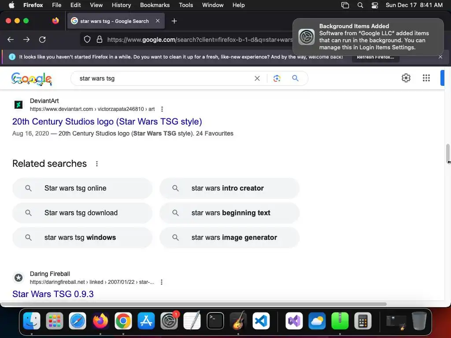Open Spotlight search in menu bar
The height and width of the screenshot is (338, 451).
pos(360,5)
